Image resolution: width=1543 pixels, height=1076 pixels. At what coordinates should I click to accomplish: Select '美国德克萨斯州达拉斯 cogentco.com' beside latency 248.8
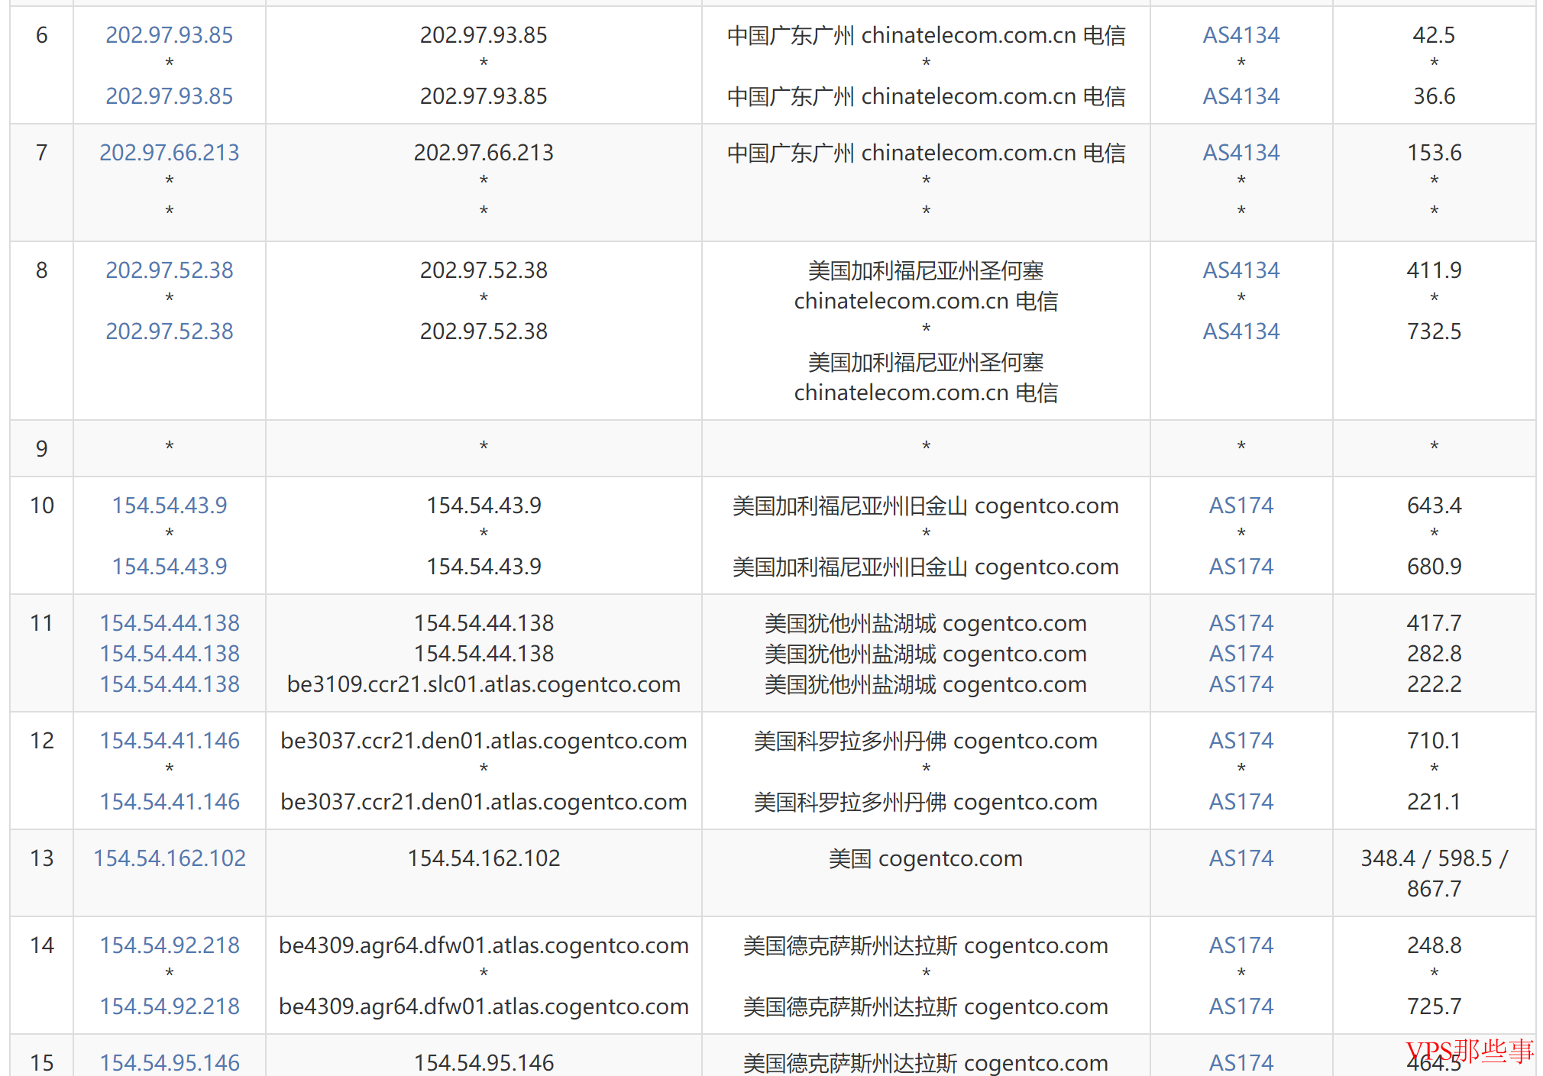click(926, 945)
